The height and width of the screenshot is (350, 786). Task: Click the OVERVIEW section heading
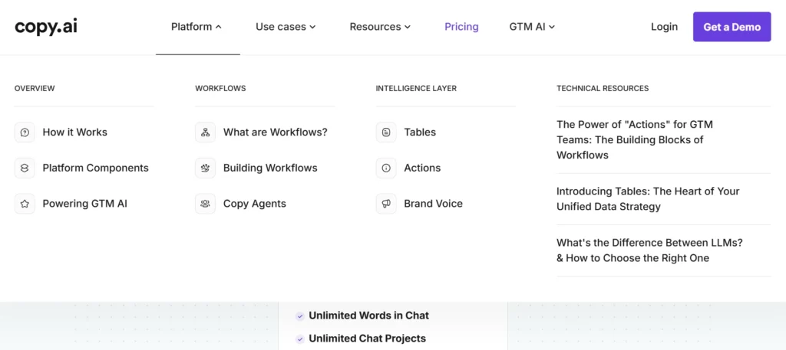tap(35, 89)
